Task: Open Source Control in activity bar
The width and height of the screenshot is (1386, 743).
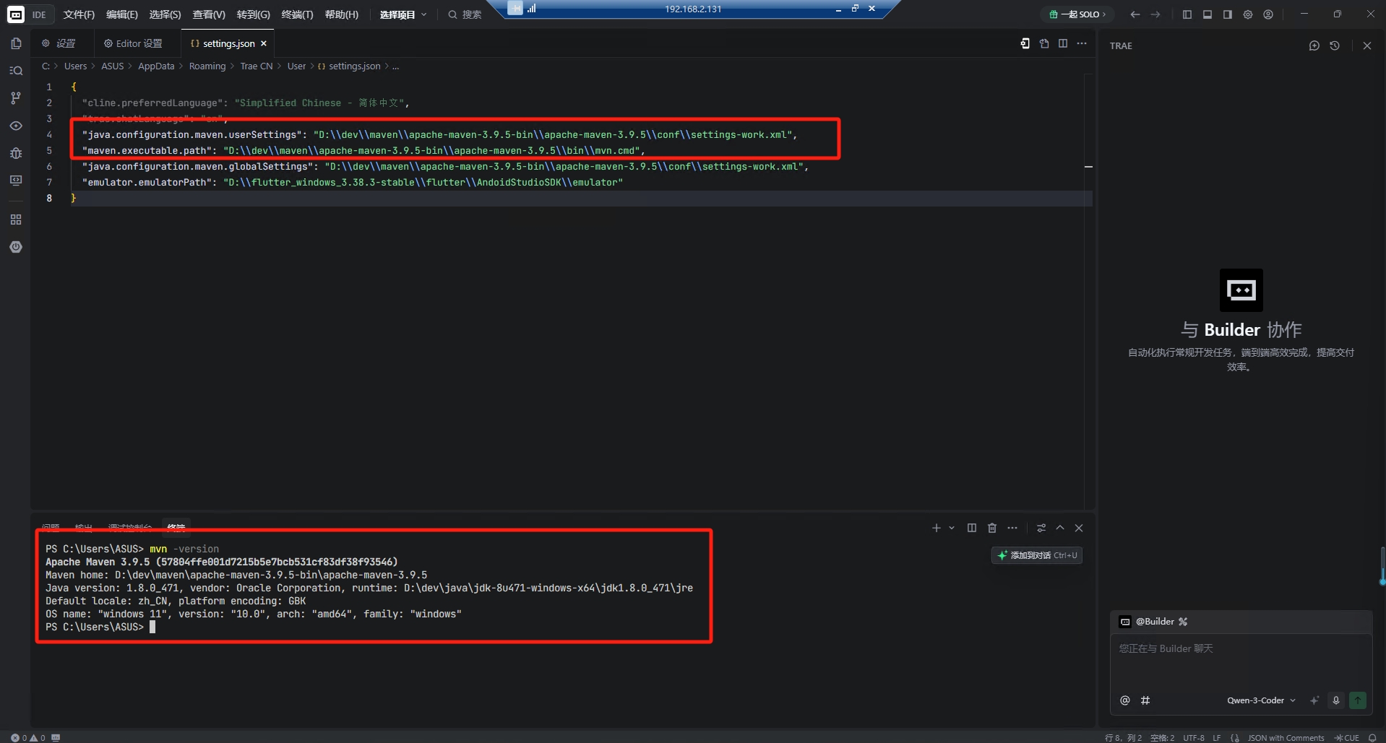Action: click(16, 98)
